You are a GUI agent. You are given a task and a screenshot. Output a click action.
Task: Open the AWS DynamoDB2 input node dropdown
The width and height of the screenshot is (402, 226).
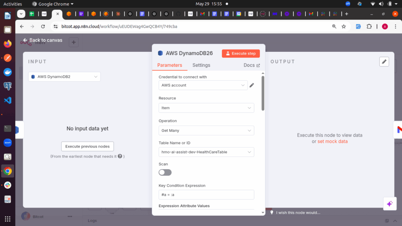point(64,77)
